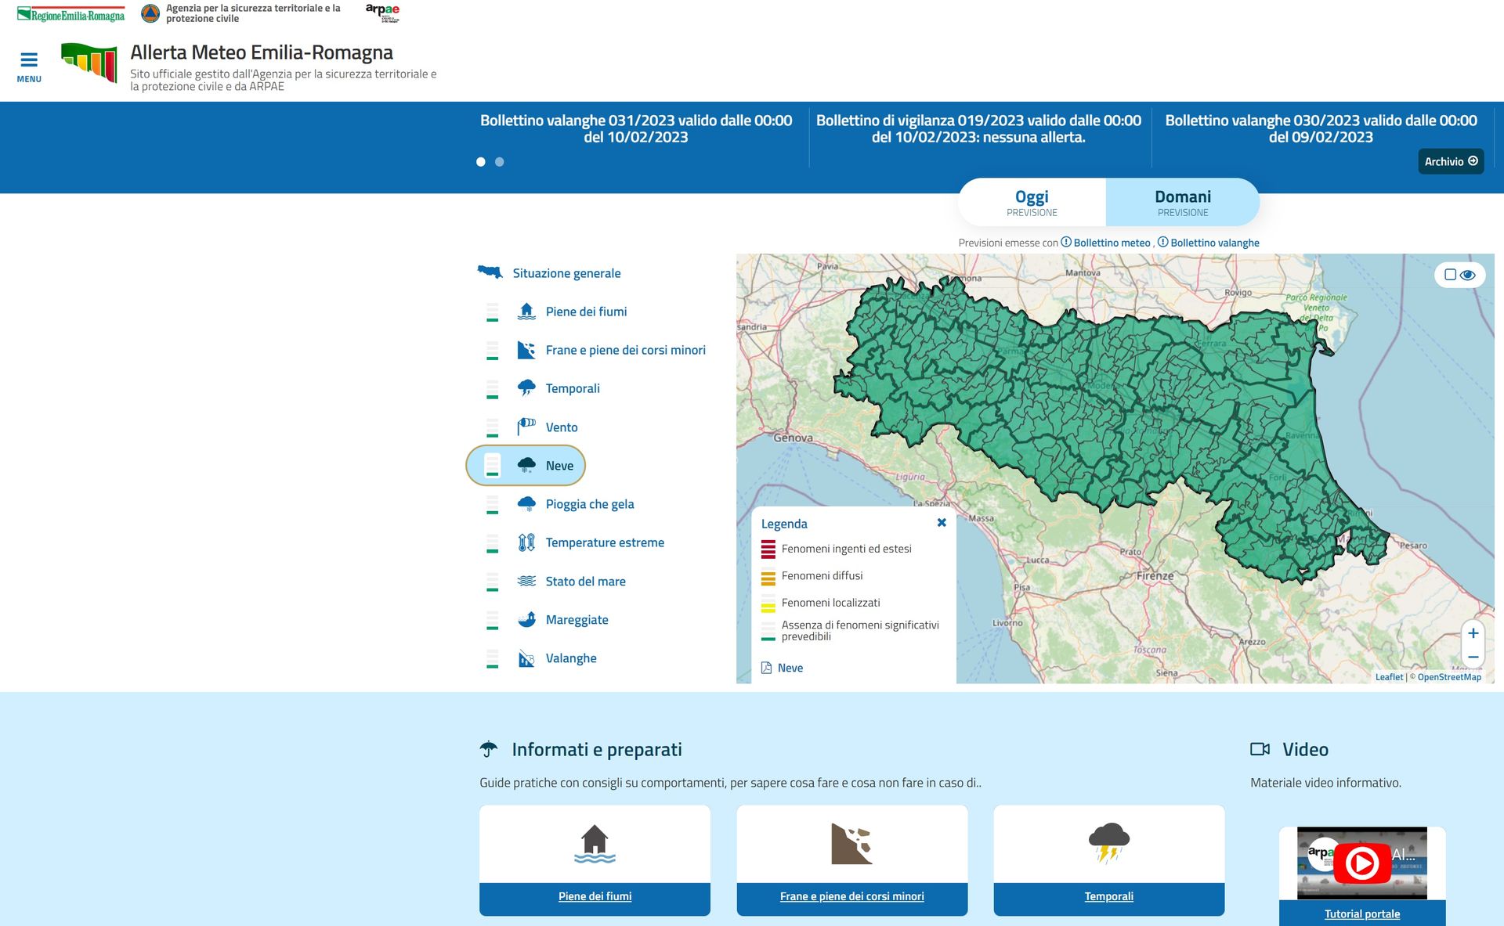
Task: Select the Temporali storm cloud icon
Action: point(526,388)
